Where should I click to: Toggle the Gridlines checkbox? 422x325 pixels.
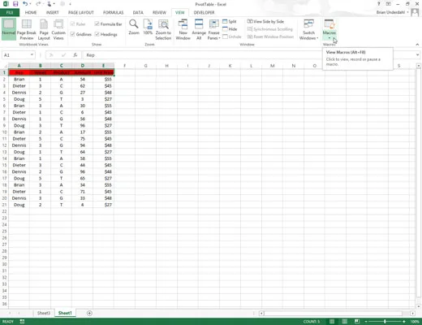[72, 34]
